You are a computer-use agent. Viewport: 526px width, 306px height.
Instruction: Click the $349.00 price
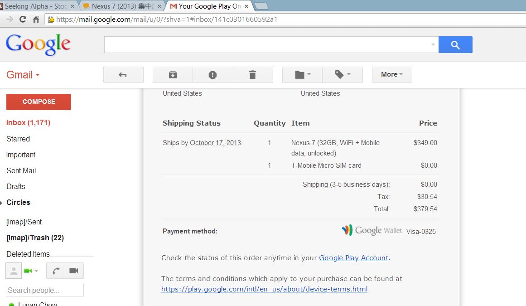coord(425,143)
